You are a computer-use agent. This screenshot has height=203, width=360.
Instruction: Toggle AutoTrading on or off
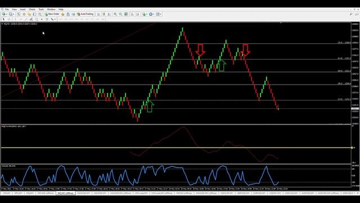(x=85, y=14)
